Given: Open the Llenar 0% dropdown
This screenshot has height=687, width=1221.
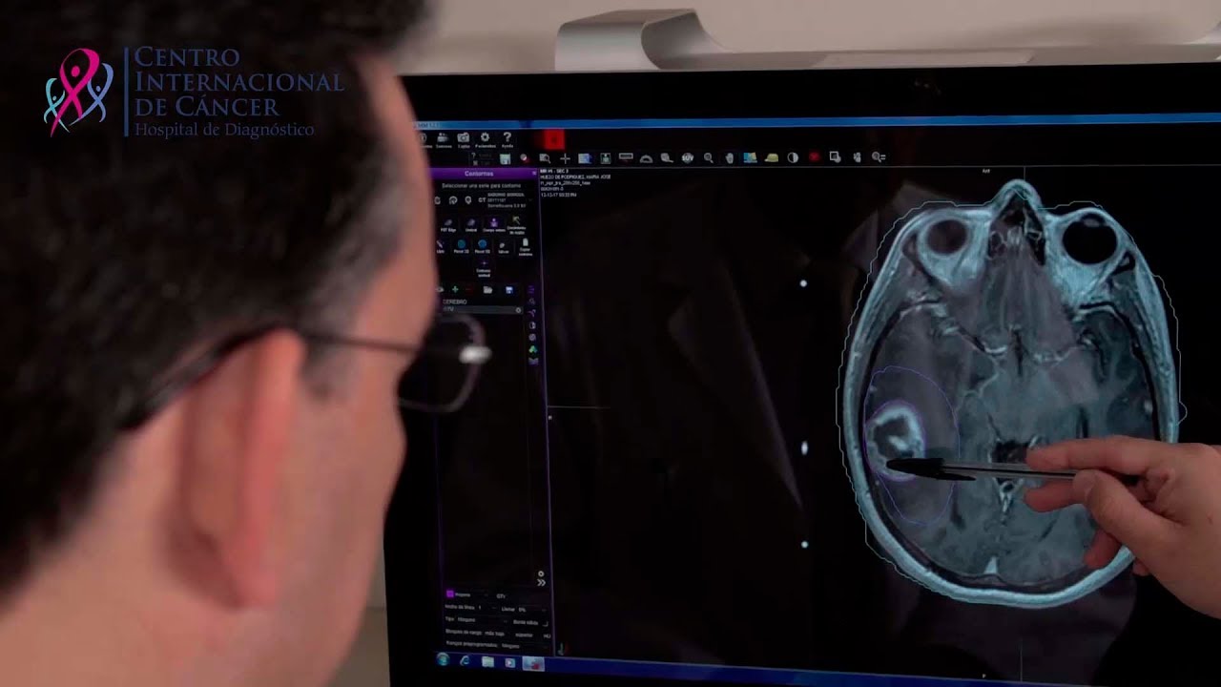Looking at the screenshot, I should [x=533, y=610].
